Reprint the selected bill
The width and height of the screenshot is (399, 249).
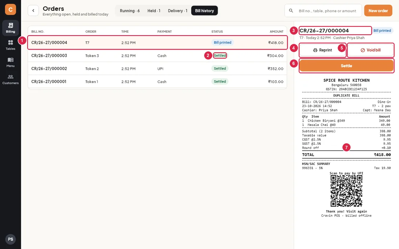click(x=322, y=50)
